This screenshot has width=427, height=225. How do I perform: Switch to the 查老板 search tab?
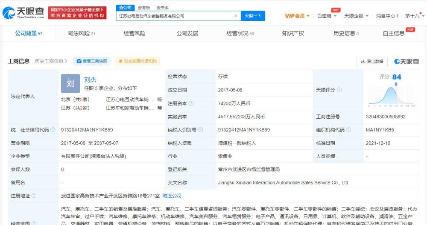pyautogui.click(x=144, y=8)
